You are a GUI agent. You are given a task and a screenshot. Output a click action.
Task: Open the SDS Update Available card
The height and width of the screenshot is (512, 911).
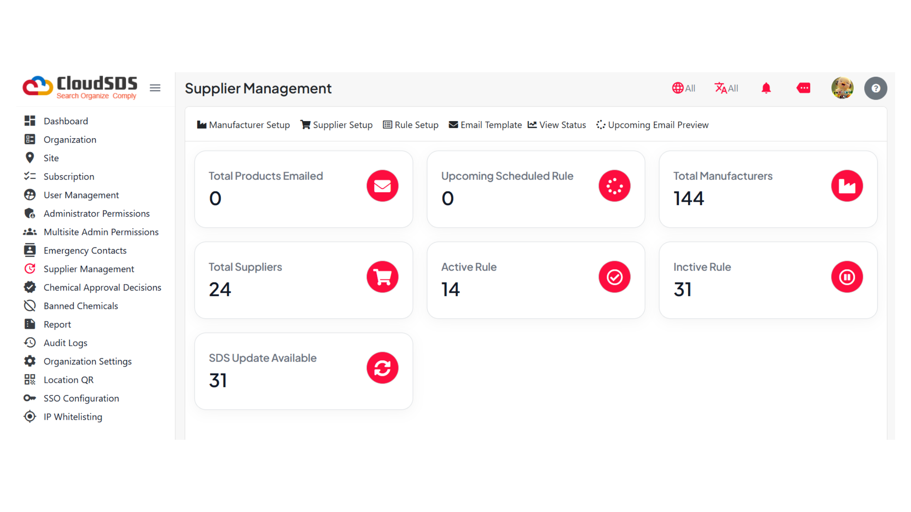point(303,371)
